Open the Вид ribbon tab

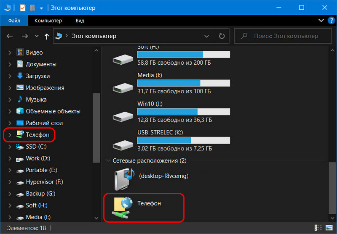click(80, 21)
